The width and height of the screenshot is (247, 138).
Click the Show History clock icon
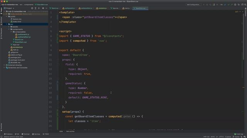[x=235, y=5]
